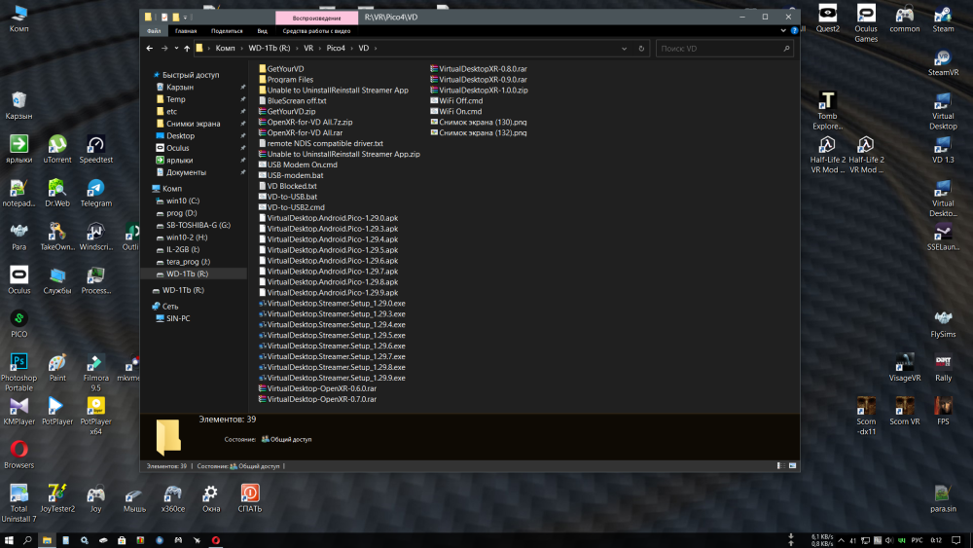Click the Поиск: VD search field

[x=724, y=49]
